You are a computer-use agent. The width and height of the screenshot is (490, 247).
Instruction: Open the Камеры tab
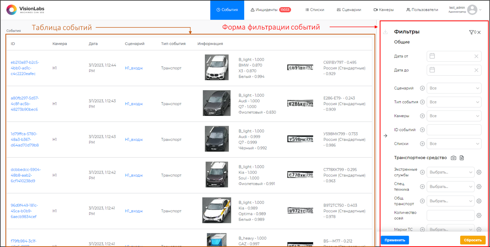click(384, 10)
